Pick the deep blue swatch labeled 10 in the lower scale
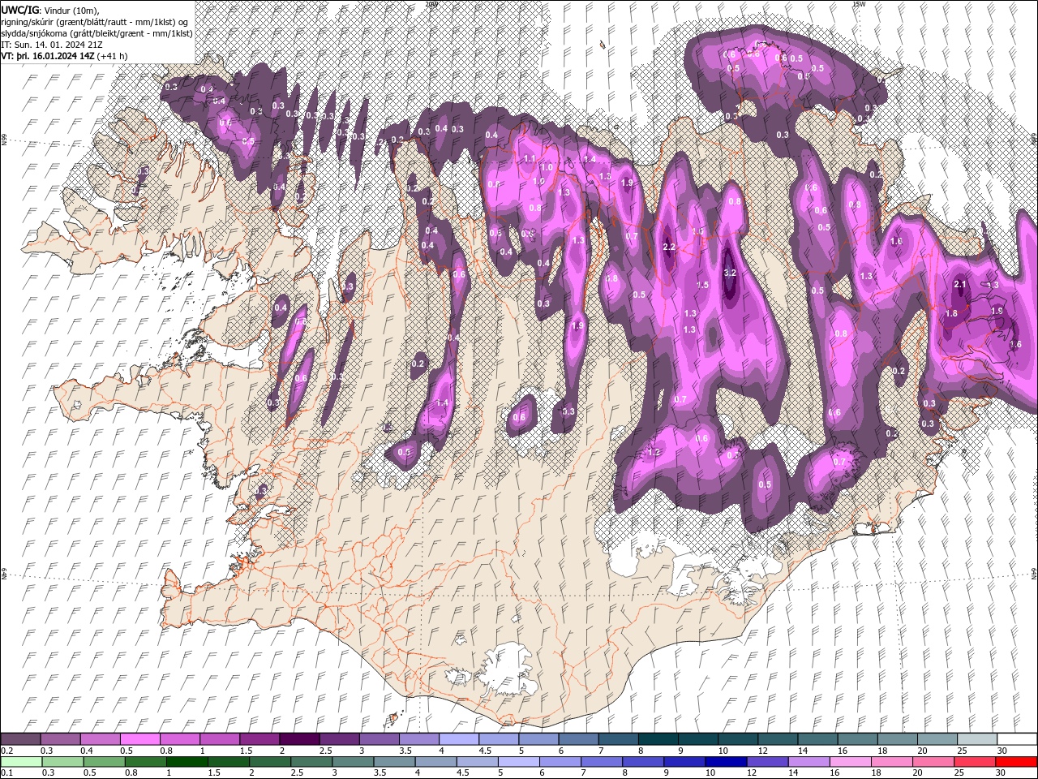1038x779 pixels. 725,762
